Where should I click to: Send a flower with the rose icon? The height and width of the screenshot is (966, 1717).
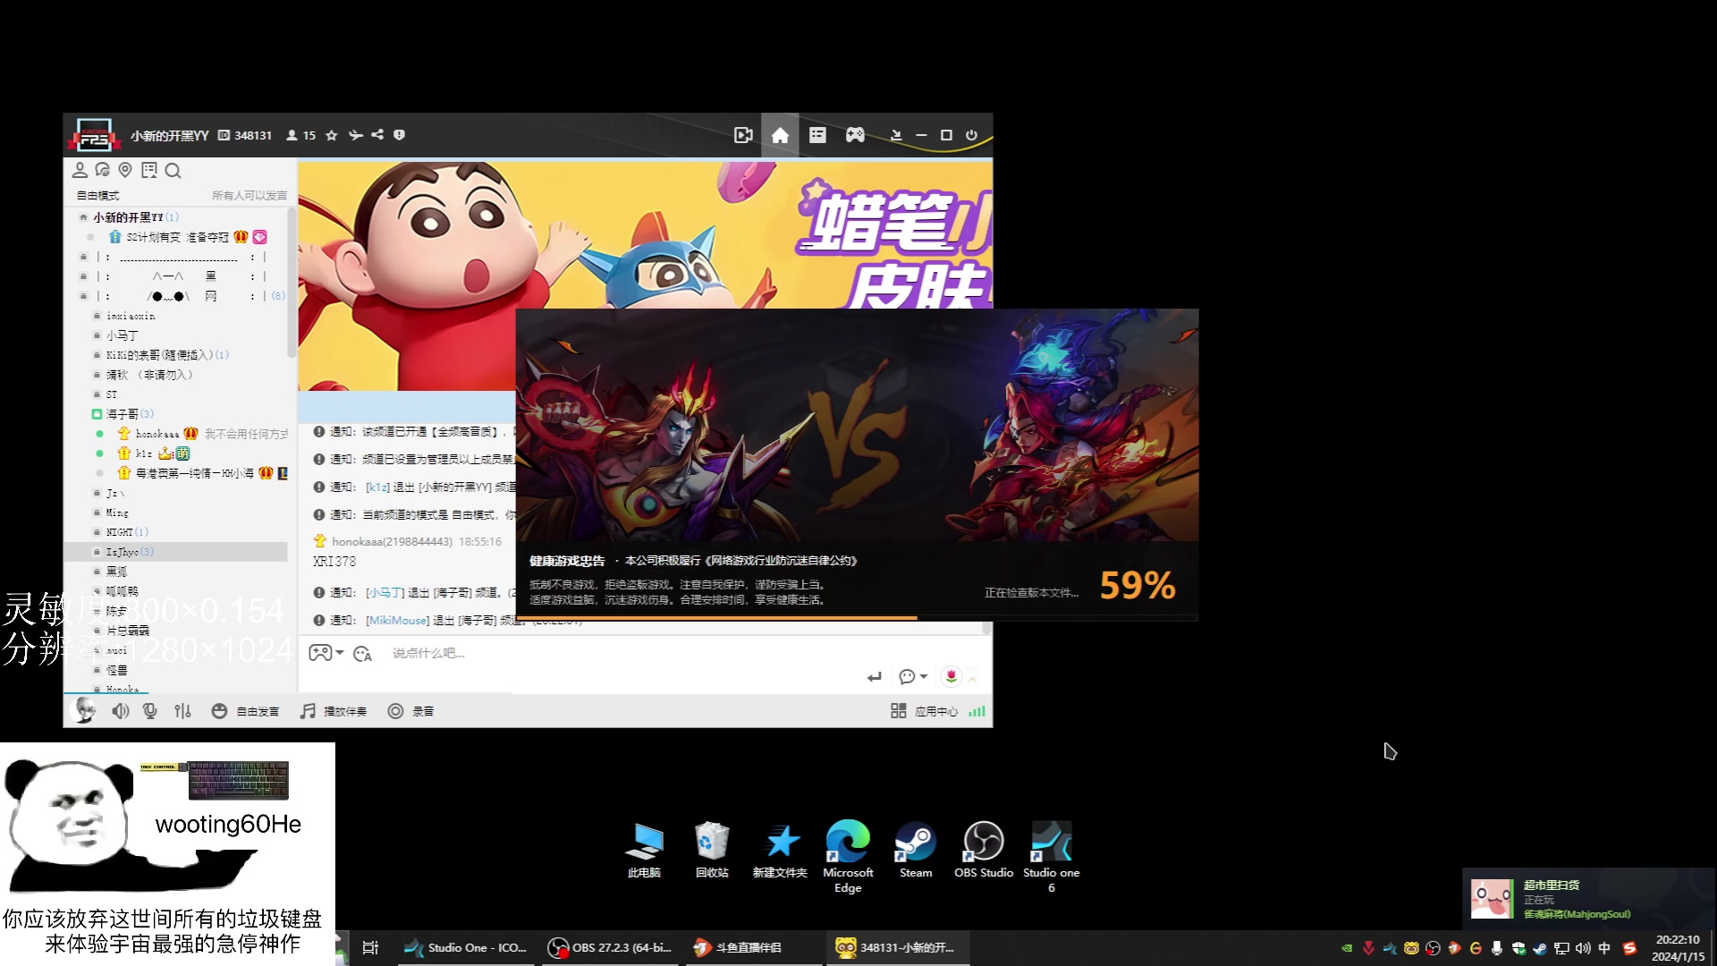(x=952, y=676)
